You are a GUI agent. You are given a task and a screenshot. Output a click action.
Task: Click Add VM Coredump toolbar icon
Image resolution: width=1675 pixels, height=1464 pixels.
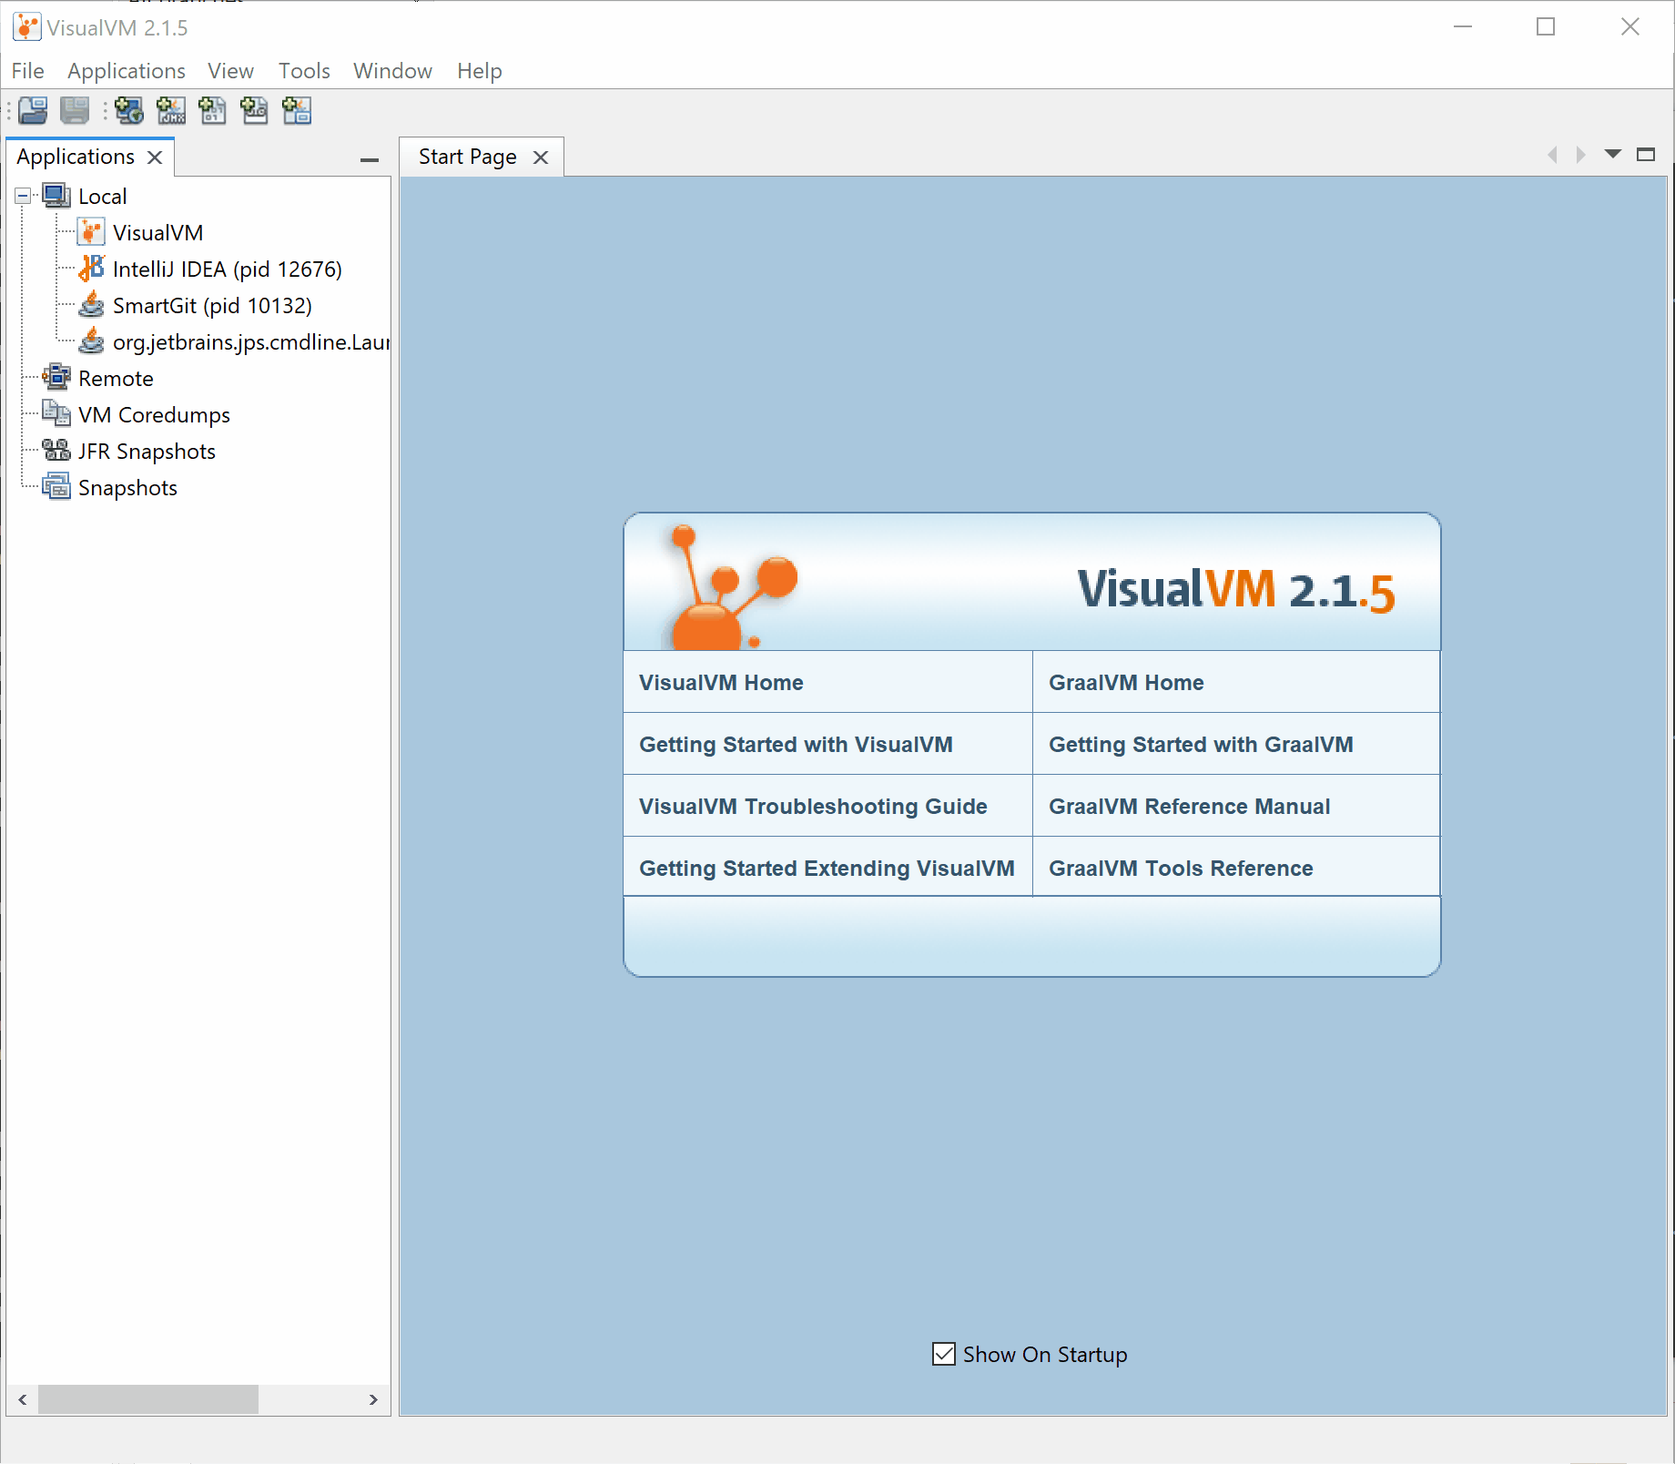[212, 111]
